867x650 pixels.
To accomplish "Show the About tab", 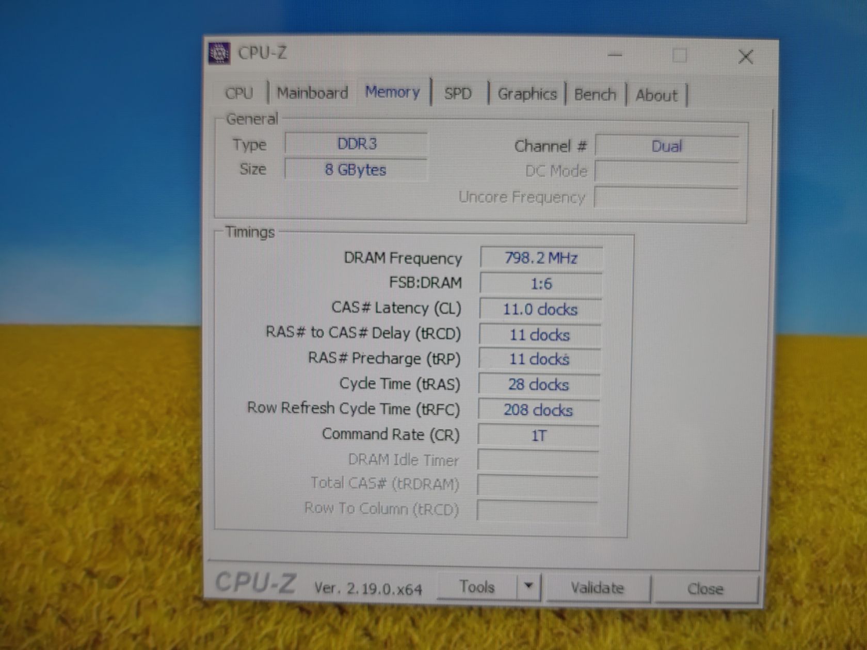I will (x=656, y=95).
